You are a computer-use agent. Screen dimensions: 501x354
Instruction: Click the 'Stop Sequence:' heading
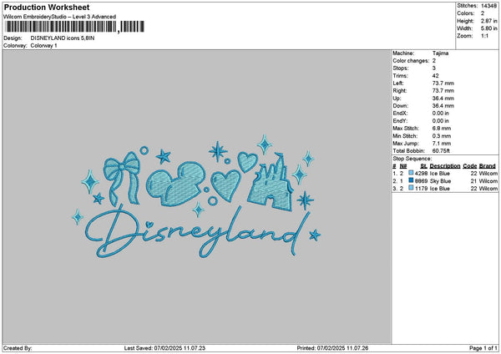tap(412, 159)
